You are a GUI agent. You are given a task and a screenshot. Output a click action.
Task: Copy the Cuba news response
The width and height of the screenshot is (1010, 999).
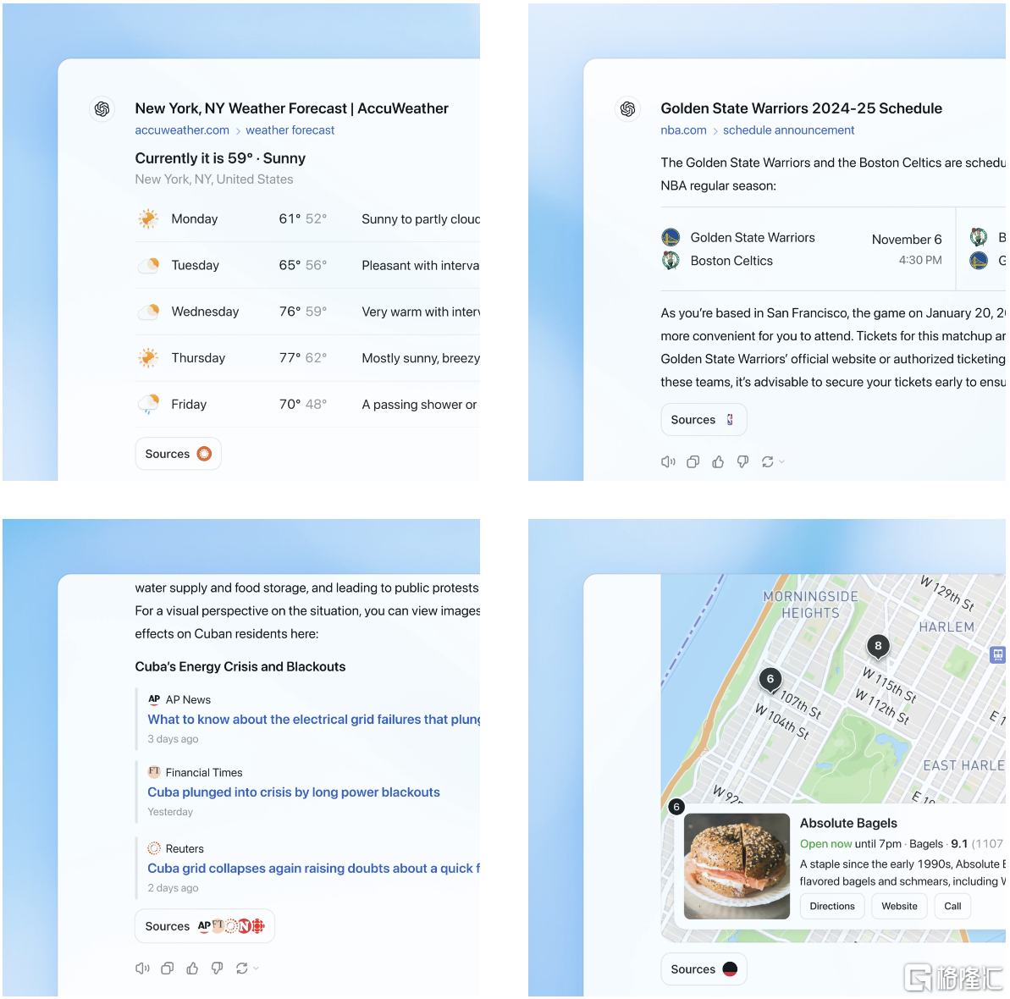click(x=168, y=968)
